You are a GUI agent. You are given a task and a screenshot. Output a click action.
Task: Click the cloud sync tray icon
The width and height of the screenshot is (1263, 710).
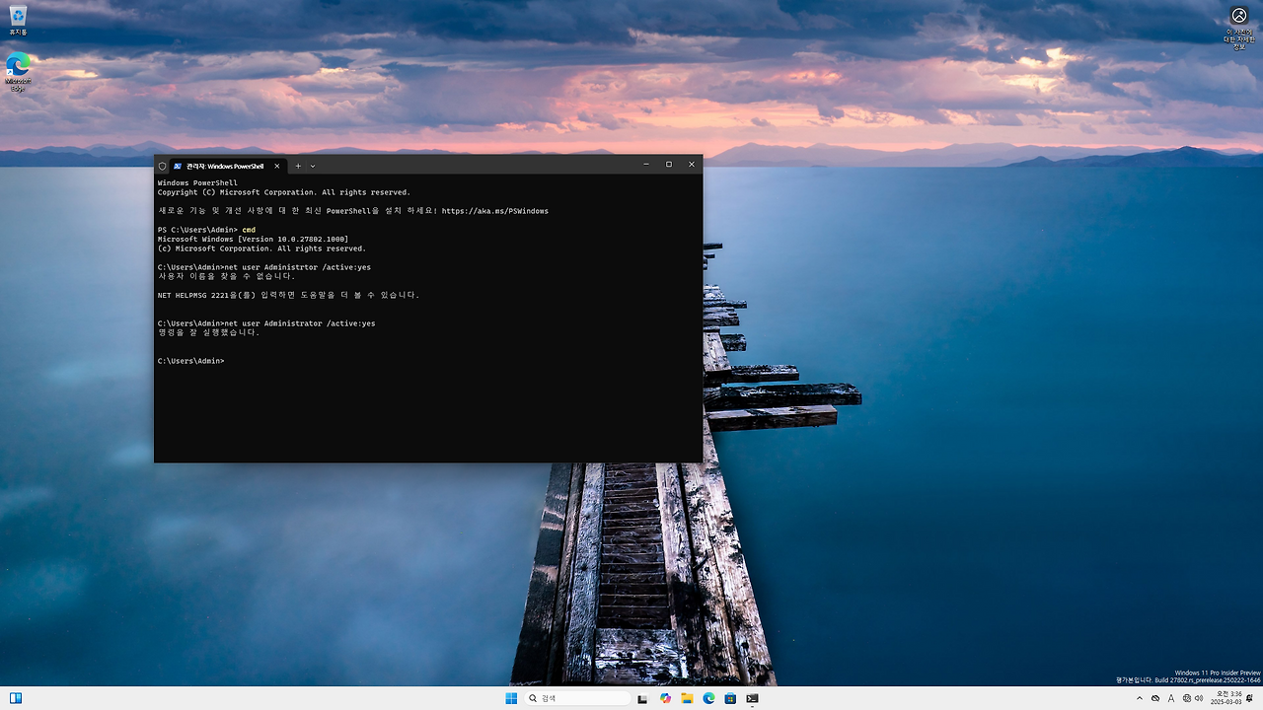[x=1155, y=698]
